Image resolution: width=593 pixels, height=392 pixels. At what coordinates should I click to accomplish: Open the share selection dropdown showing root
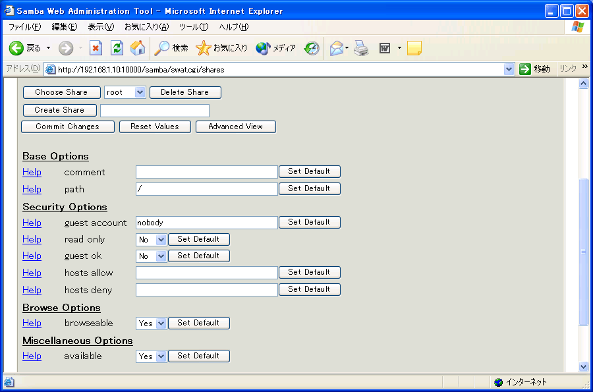125,92
